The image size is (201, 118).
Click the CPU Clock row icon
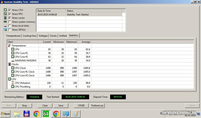click(x=13, y=68)
